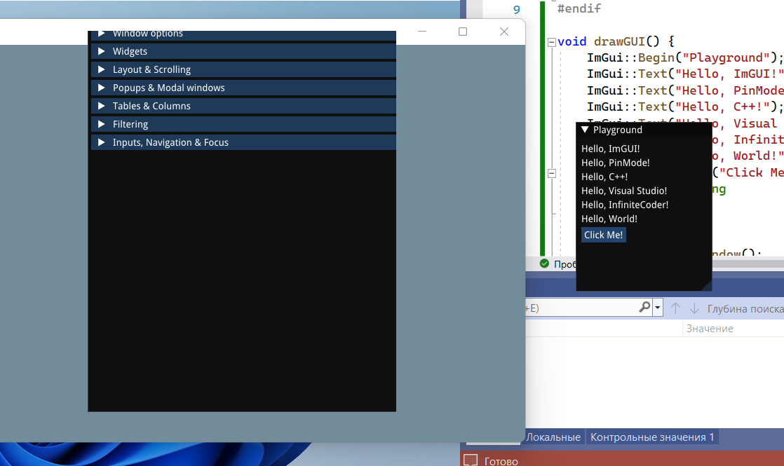Image resolution: width=784 pixels, height=466 pixels.
Task: Collapse the Playground window via its triangle
Action: (584, 130)
